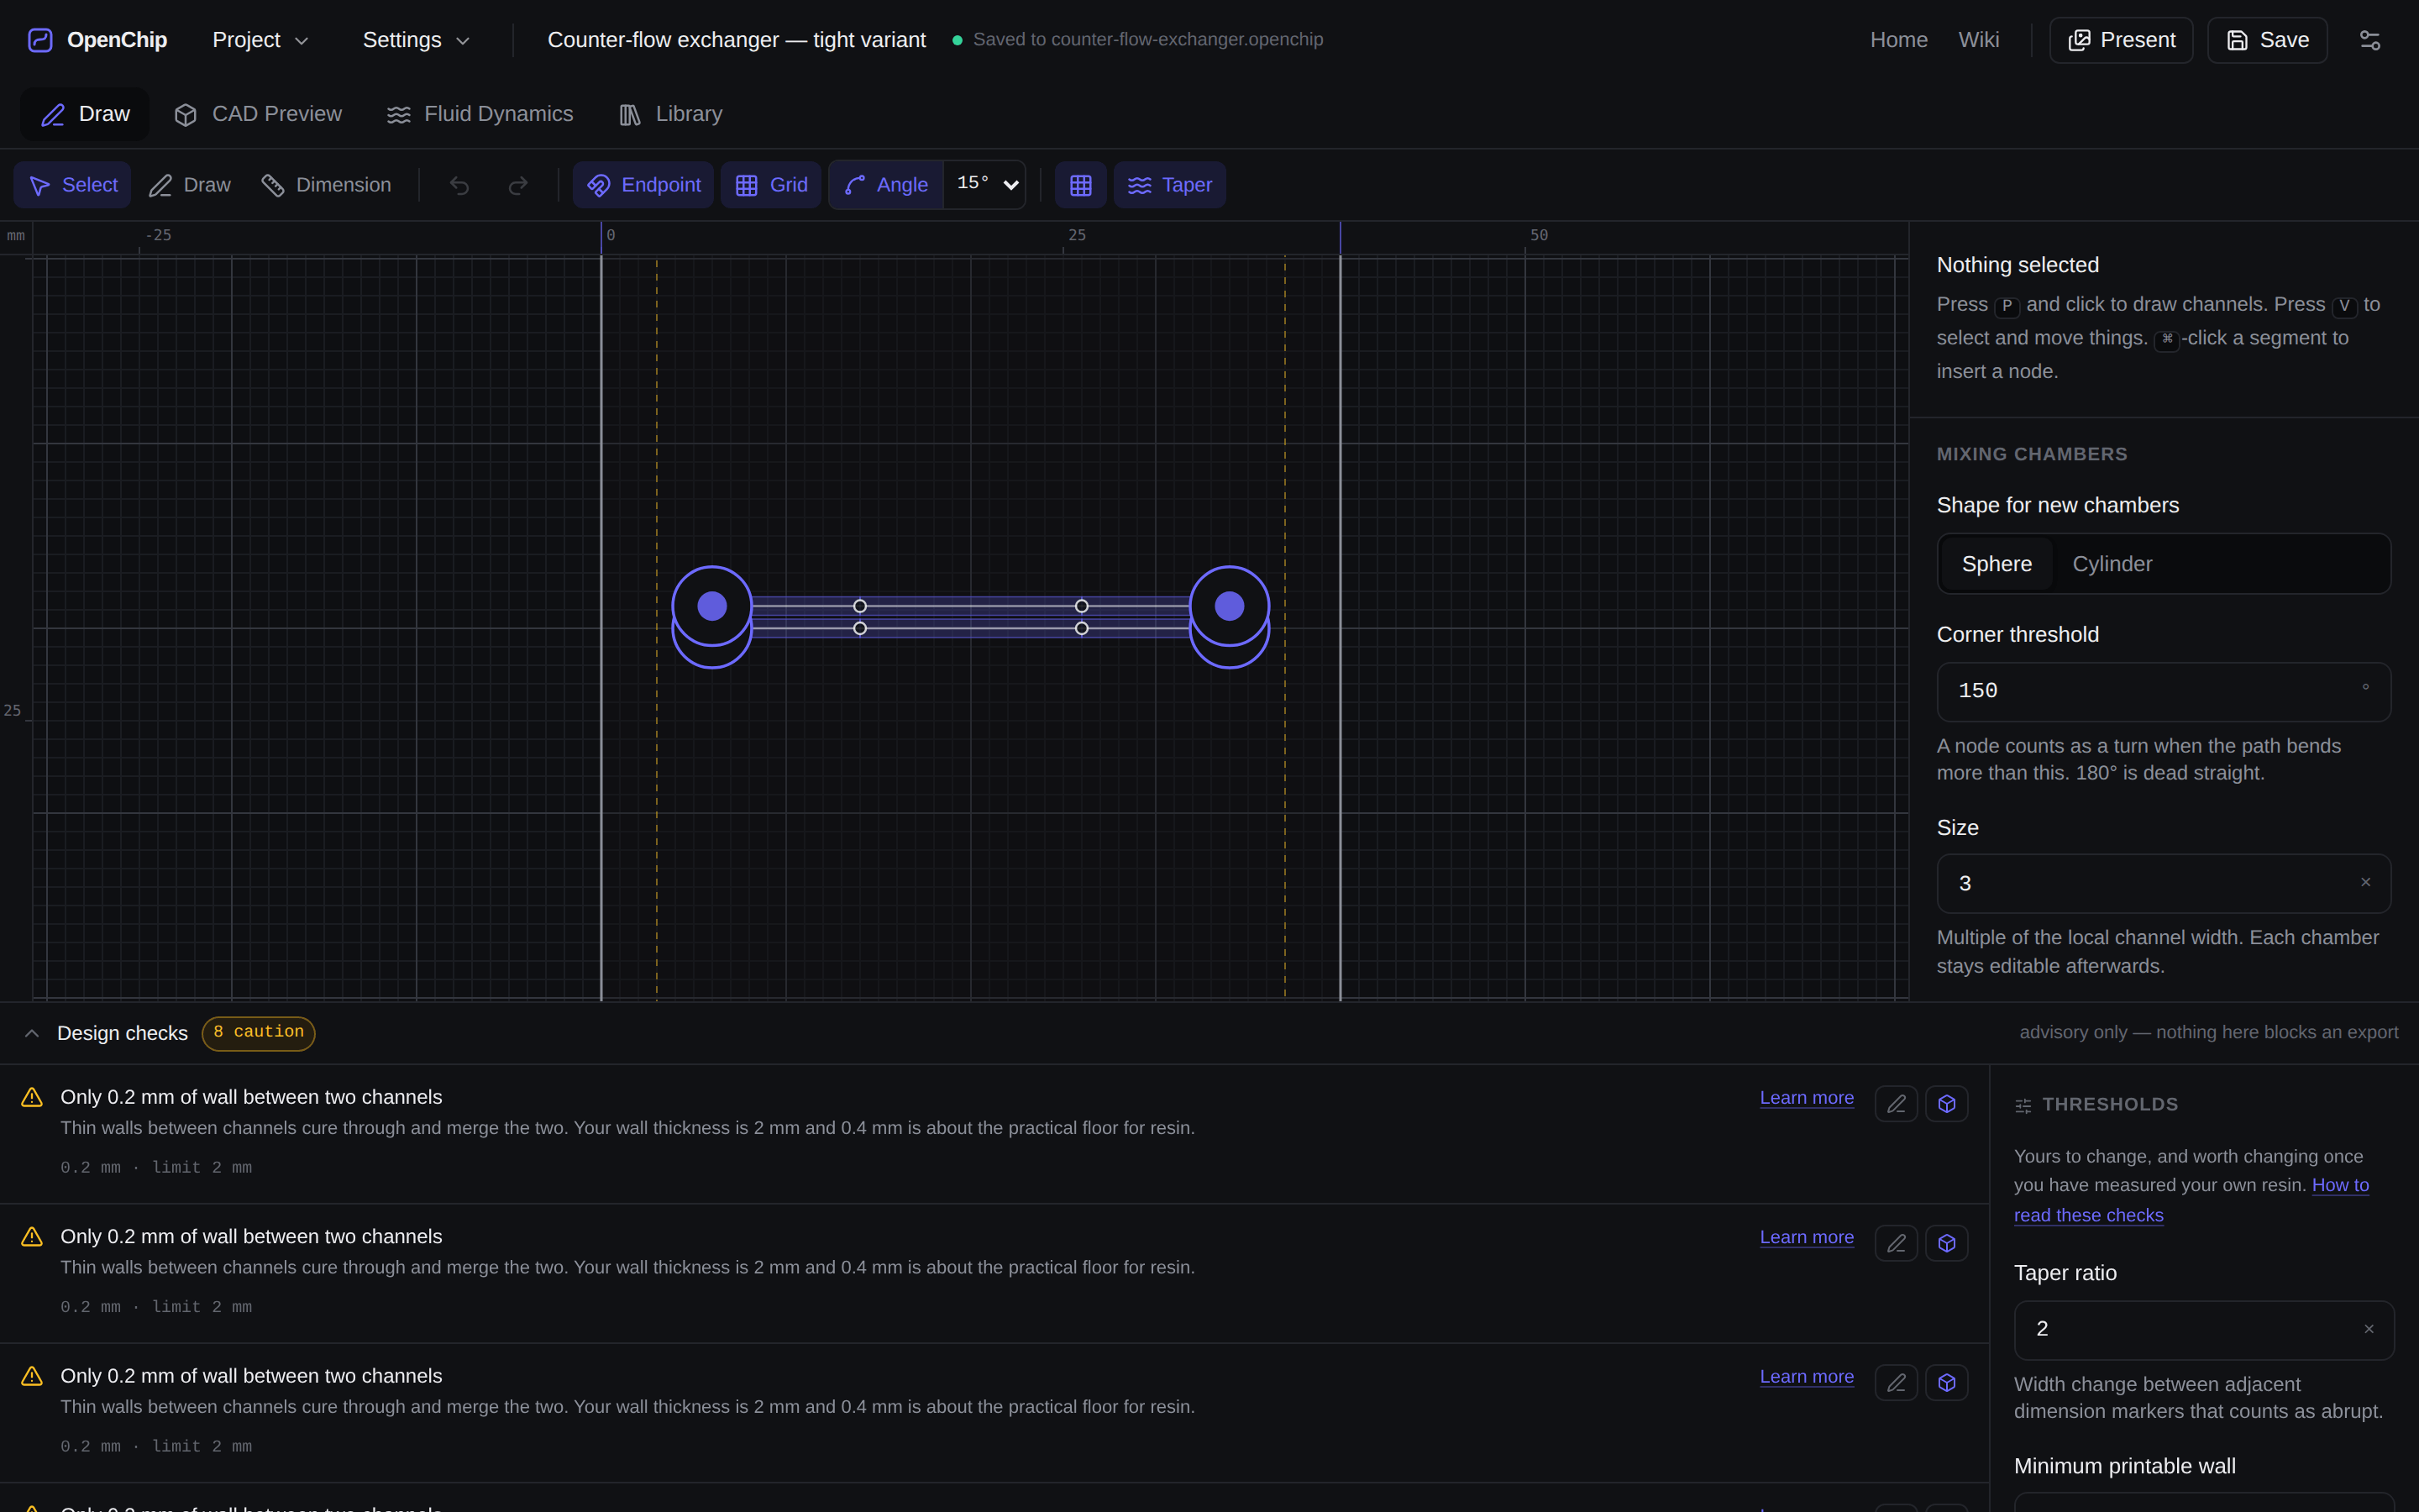Click the cube icon on the first design check

(x=1946, y=1104)
